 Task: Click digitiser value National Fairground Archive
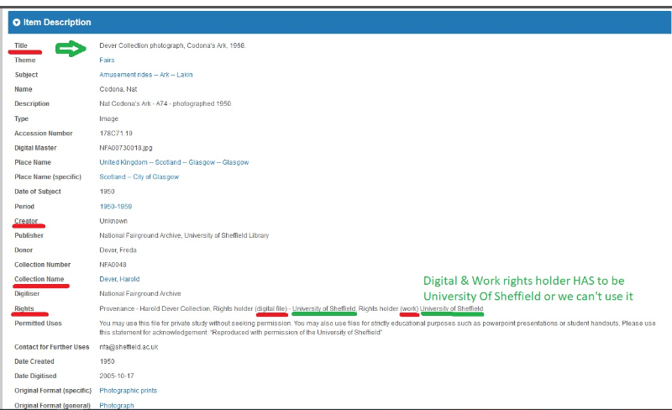coord(140,293)
